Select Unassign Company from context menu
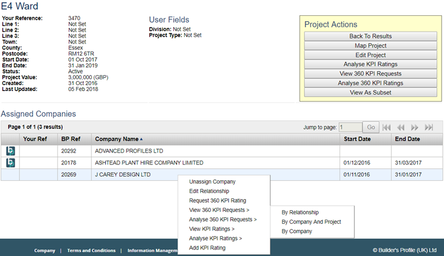Image resolution: width=444 pixels, height=256 pixels. (212, 181)
